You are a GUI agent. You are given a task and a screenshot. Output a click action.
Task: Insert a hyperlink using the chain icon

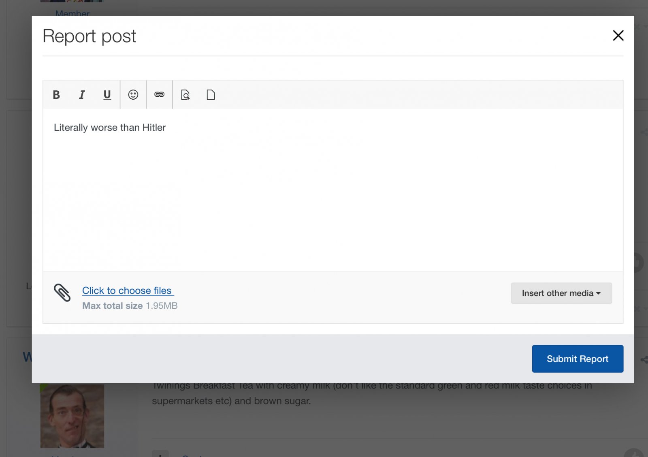pos(159,95)
